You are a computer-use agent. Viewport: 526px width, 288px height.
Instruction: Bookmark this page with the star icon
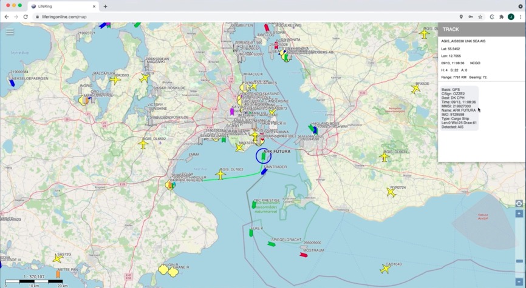coord(480,17)
